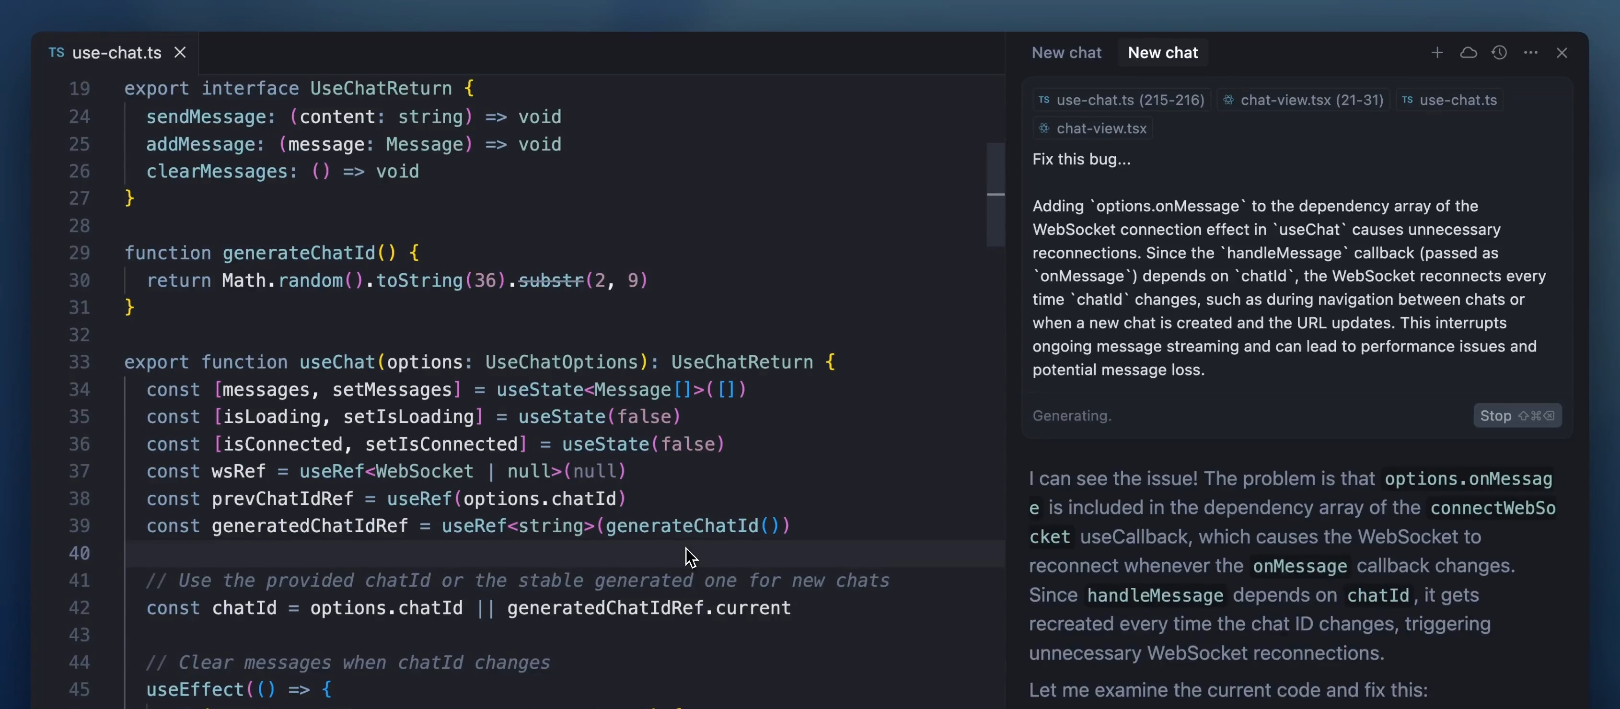Click 'generateChatId' function name on line 29

pos(299,253)
